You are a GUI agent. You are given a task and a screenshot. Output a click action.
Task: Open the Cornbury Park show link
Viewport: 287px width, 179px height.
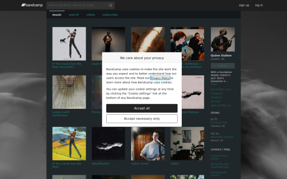point(219,123)
